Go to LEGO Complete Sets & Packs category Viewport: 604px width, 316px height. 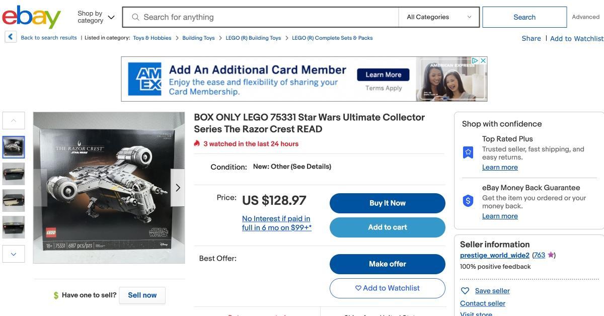332,38
